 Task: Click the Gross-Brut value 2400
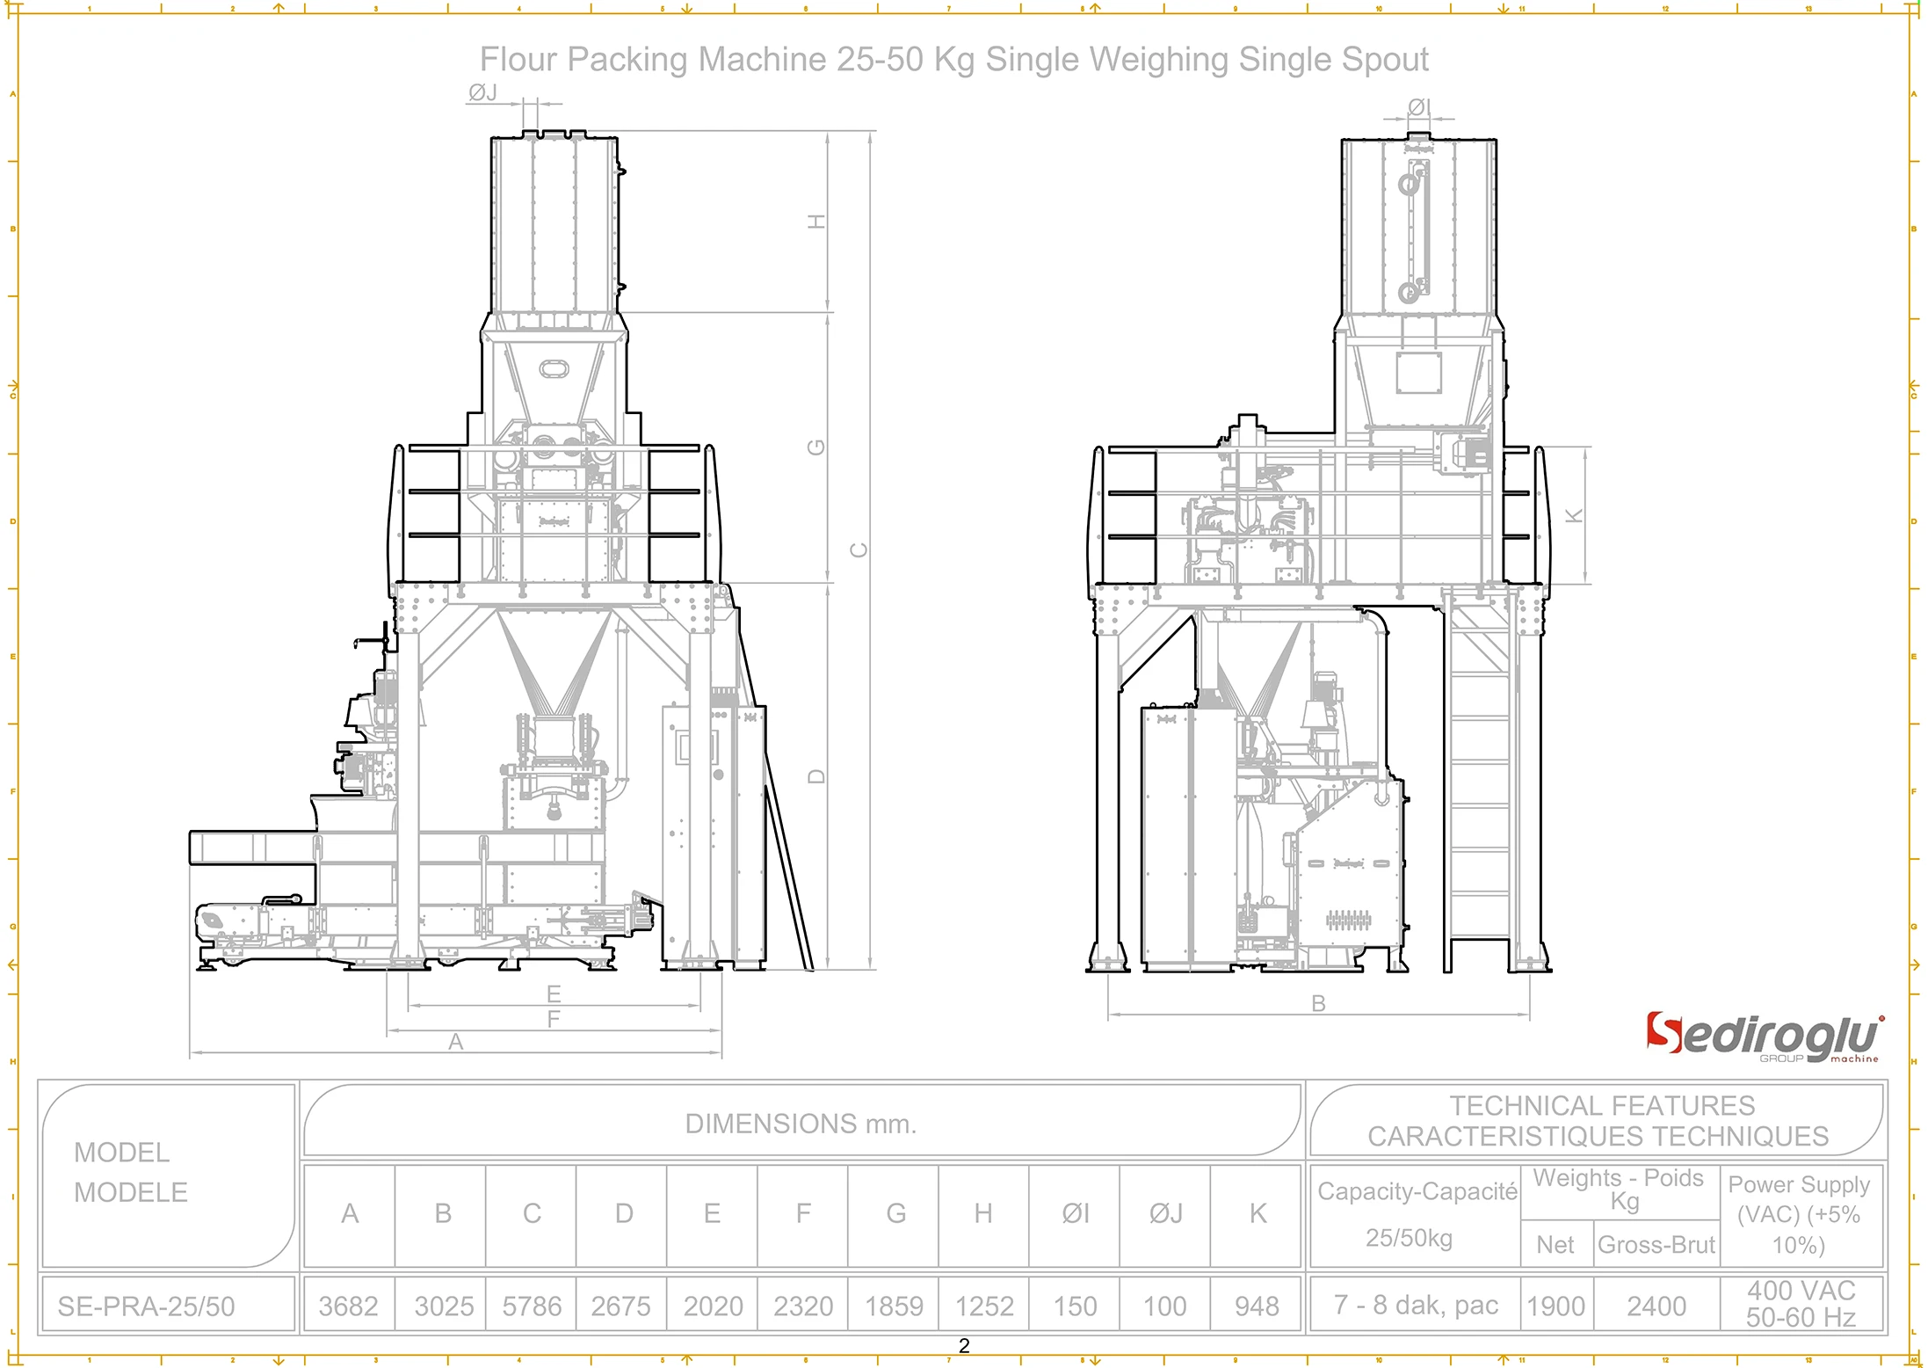point(1656,1306)
